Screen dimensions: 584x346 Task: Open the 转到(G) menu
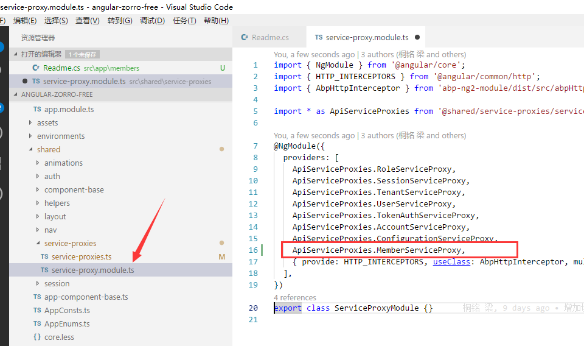click(120, 21)
